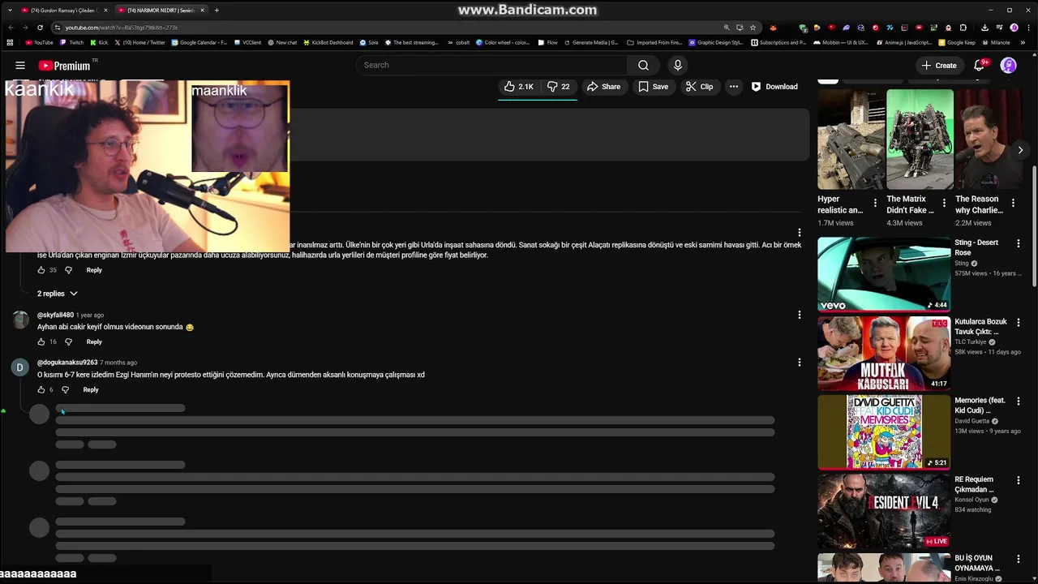
Task: Open the Twitch bookmark
Action: (x=72, y=42)
